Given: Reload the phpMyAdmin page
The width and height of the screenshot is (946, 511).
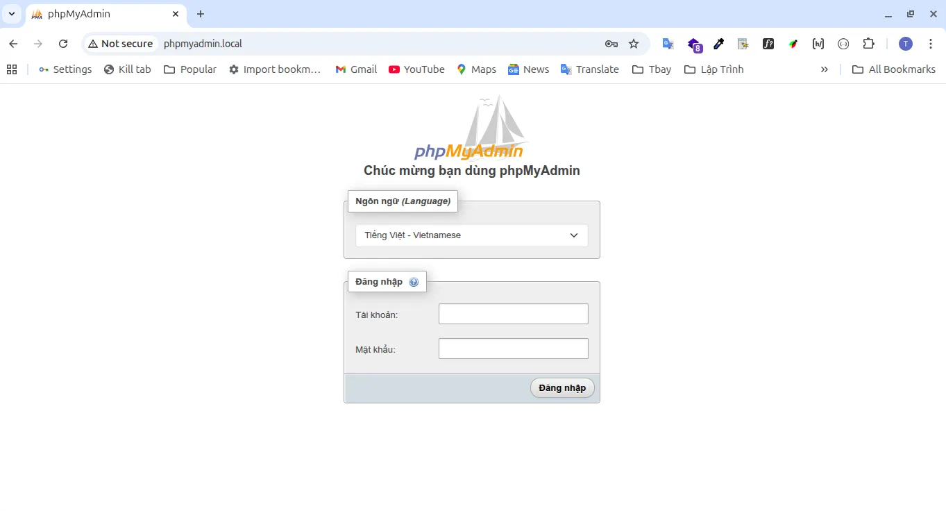Looking at the screenshot, I should [63, 43].
